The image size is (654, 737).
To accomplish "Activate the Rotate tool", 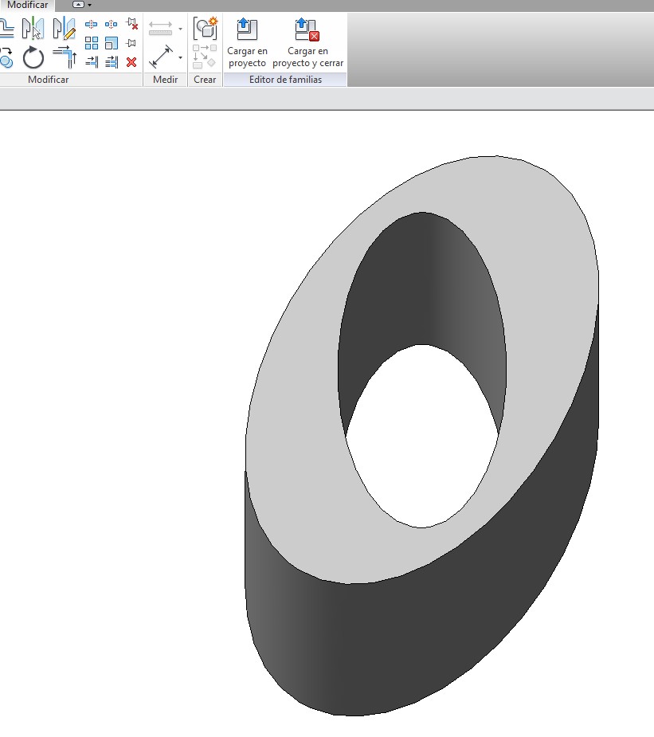I will (33, 57).
